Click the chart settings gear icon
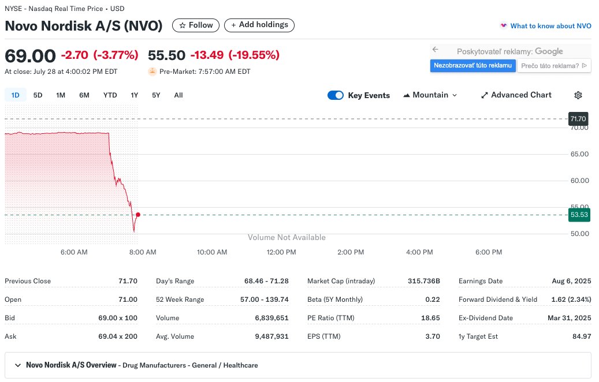Image resolution: width=599 pixels, height=382 pixels. click(578, 95)
